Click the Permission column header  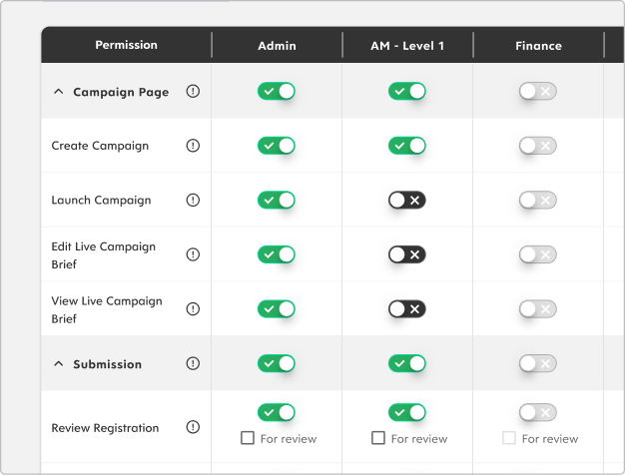[126, 45]
